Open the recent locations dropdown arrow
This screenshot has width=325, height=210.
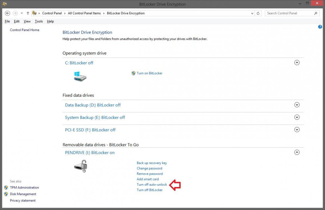pos(22,13)
